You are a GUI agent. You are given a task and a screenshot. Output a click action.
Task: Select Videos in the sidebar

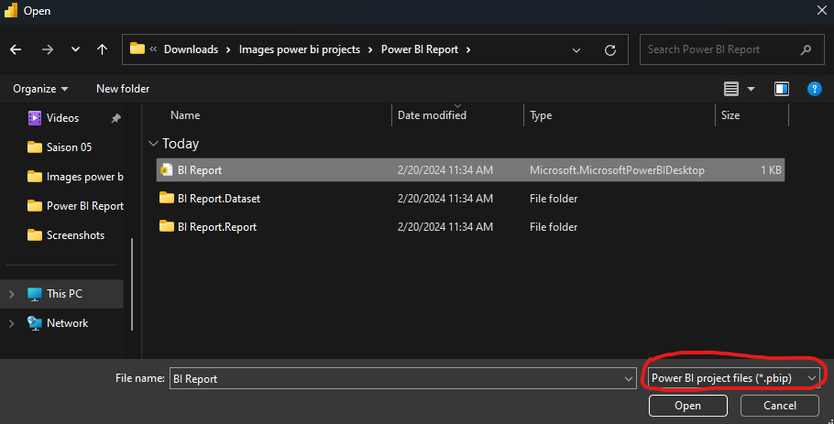[x=62, y=118]
